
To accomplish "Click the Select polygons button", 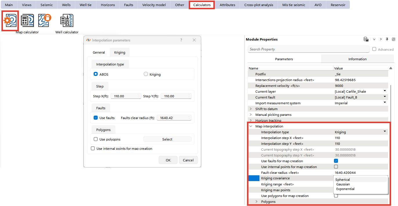I will tap(167, 139).
